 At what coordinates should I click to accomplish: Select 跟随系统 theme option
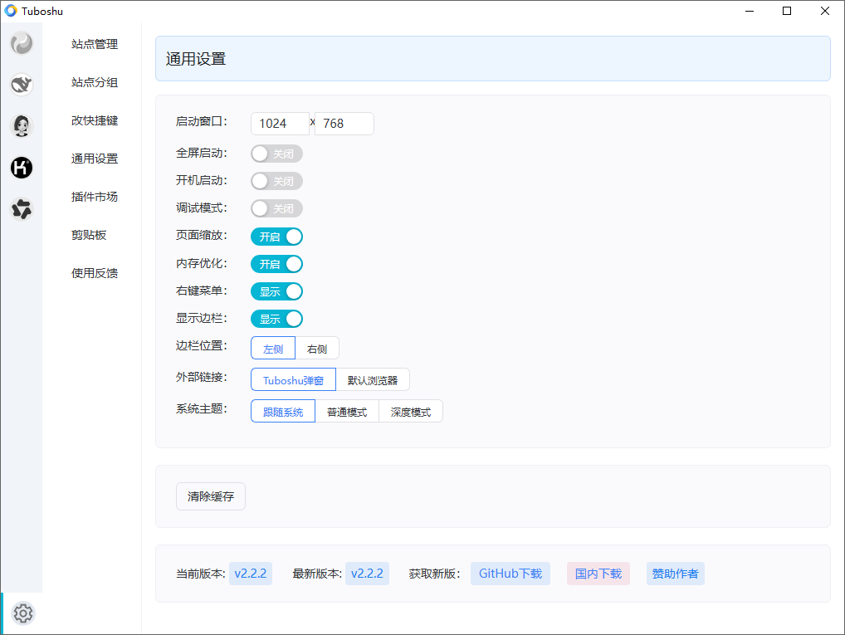pos(283,411)
